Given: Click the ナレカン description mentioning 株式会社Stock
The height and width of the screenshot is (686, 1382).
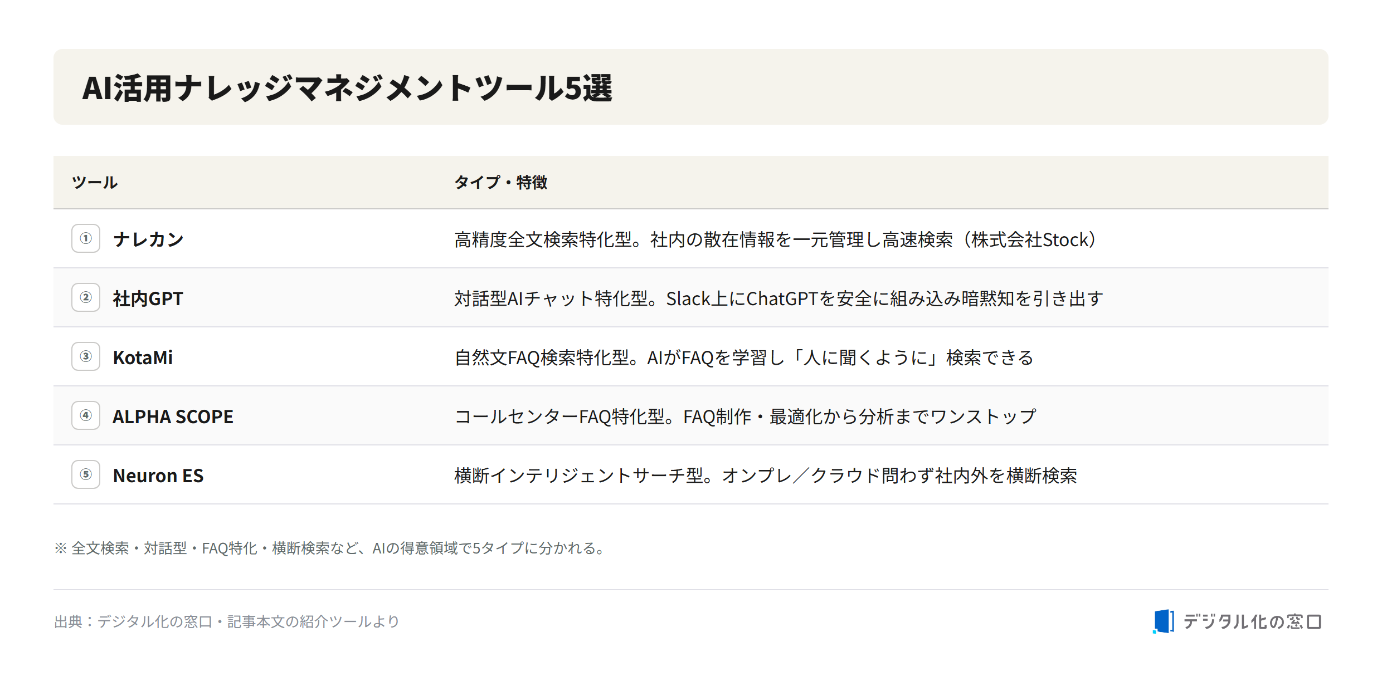Looking at the screenshot, I should coord(776,239).
